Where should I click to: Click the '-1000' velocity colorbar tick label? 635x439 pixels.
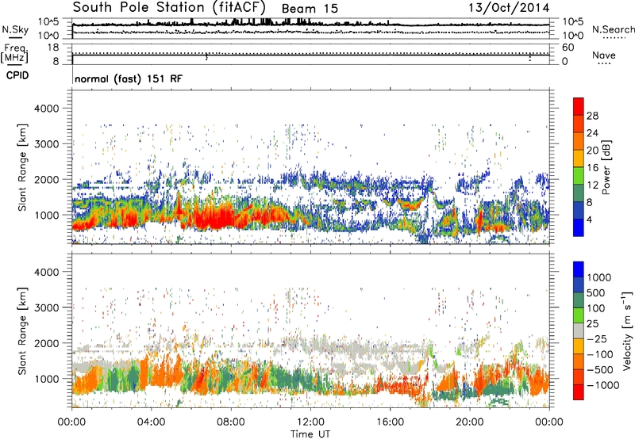(x=602, y=385)
